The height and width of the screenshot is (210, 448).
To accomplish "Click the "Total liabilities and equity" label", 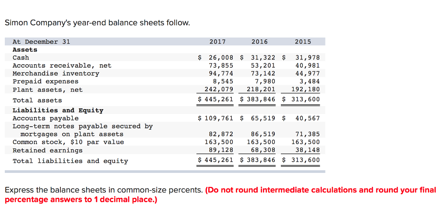I will 70,161.
